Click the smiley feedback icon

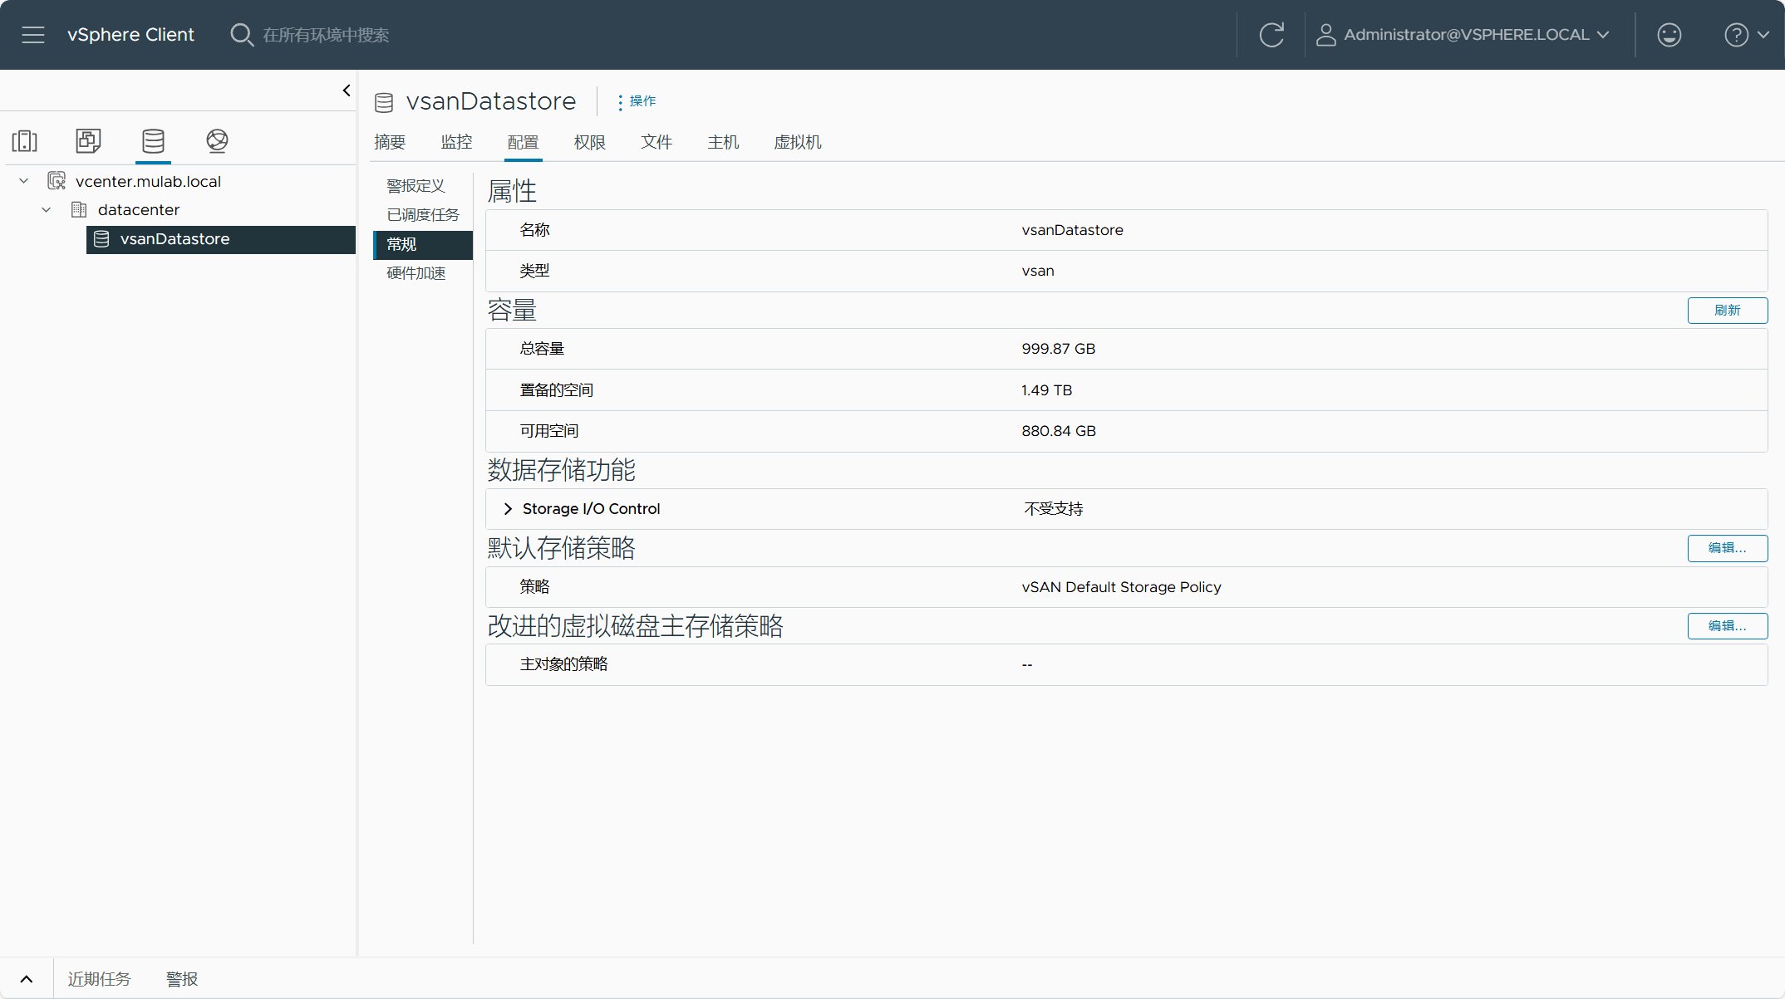pos(1669,35)
